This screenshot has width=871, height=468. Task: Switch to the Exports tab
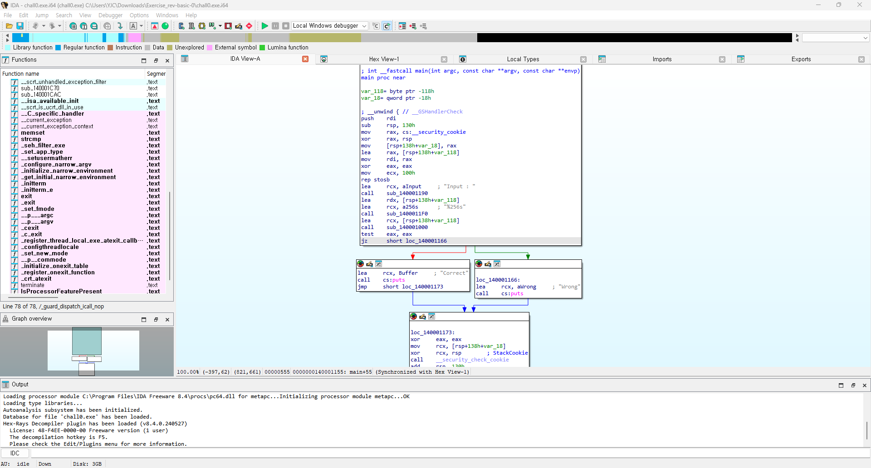tap(801, 59)
